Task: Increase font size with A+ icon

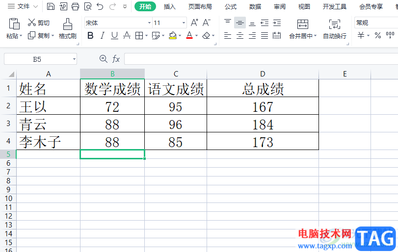Action: click(194, 23)
